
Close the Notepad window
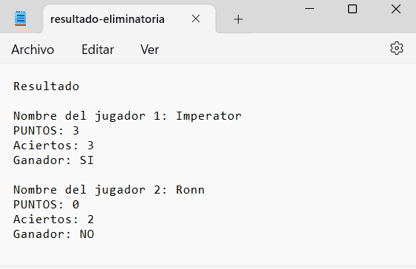[396, 9]
